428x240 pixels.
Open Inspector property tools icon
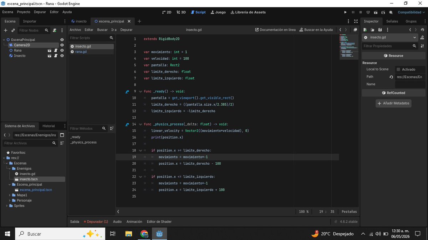[422, 46]
